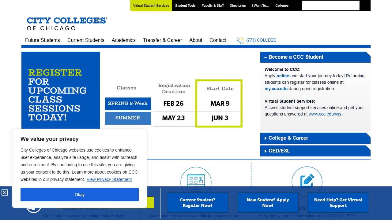Viewport: 392px width, 220px height.
Task: Open the Virtual Student Services tab
Action: [x=151, y=5]
